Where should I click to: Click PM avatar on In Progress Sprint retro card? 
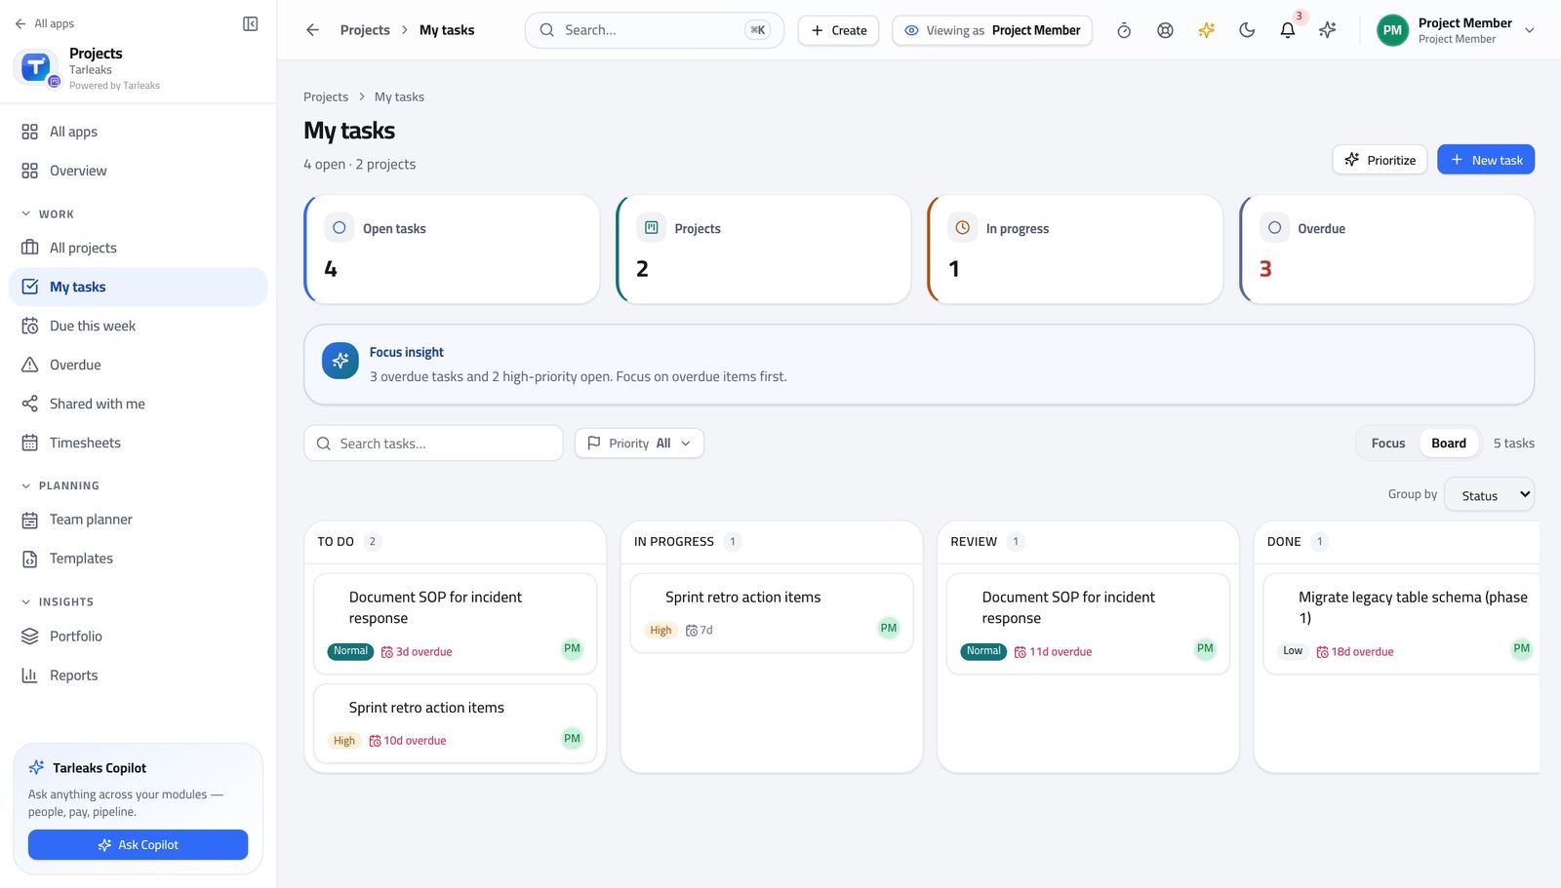pos(888,628)
